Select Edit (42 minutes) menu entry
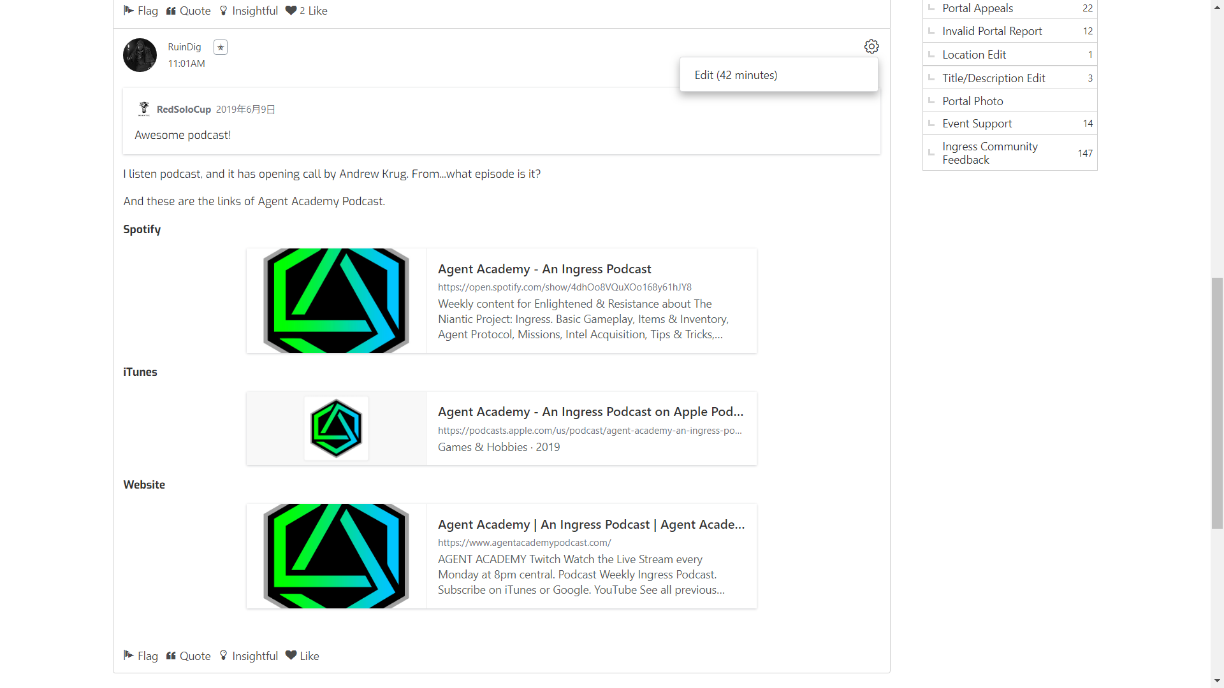Image resolution: width=1224 pixels, height=688 pixels. click(736, 75)
